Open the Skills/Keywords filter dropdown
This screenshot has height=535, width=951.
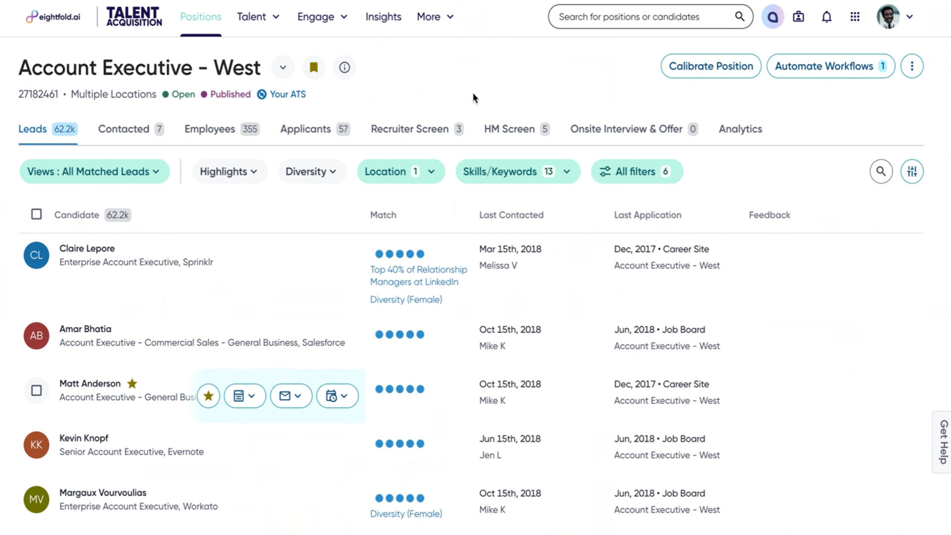coord(518,171)
